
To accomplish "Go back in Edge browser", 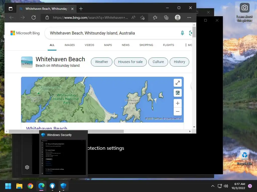I will click(12, 17).
